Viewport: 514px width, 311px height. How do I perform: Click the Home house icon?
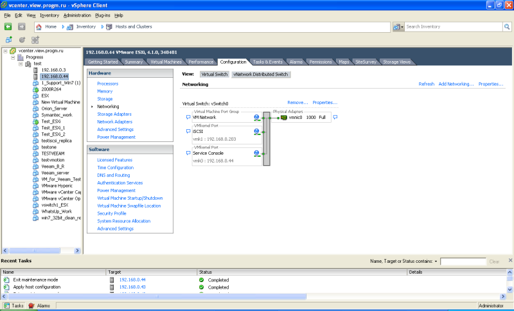click(x=39, y=27)
